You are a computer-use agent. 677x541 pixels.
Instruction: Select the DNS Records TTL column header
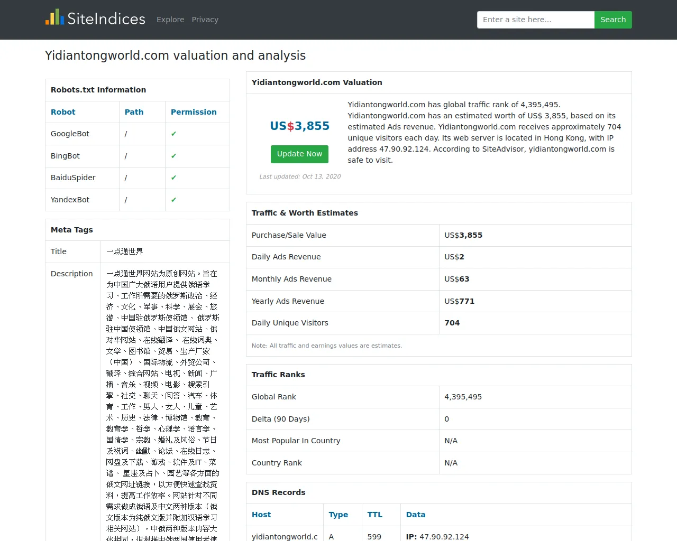point(374,515)
